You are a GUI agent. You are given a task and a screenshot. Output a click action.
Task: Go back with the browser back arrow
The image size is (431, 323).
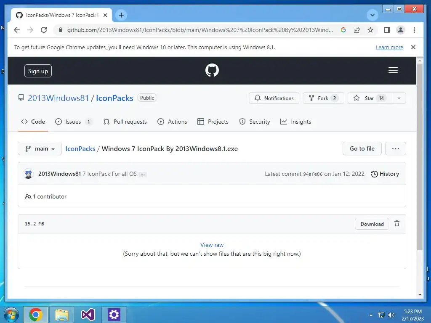[x=17, y=30]
